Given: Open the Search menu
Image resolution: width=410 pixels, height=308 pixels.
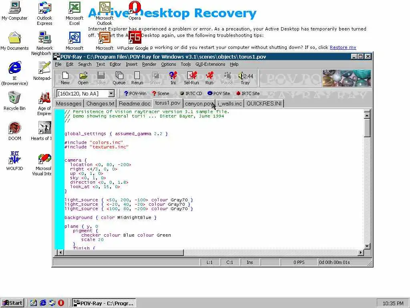Looking at the screenshot, I should coord(85,64).
